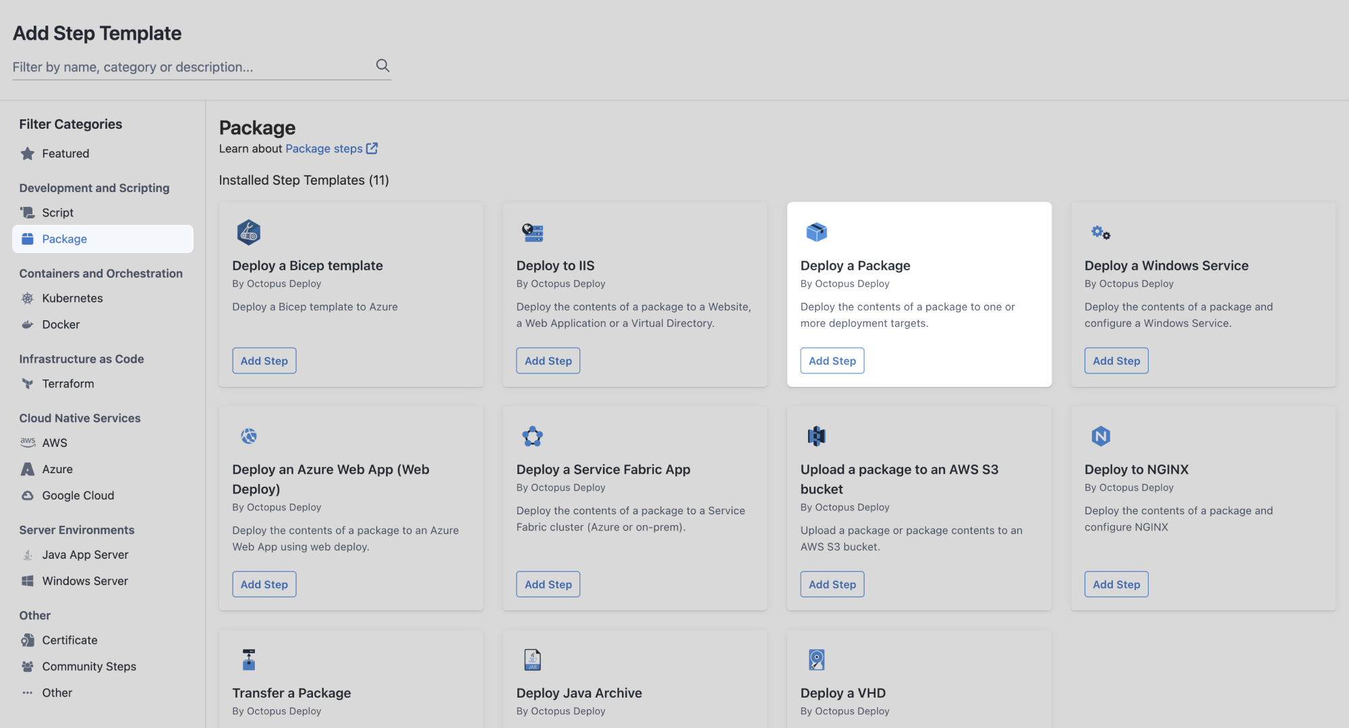
Task: Click the Featured star icon
Action: 28,154
